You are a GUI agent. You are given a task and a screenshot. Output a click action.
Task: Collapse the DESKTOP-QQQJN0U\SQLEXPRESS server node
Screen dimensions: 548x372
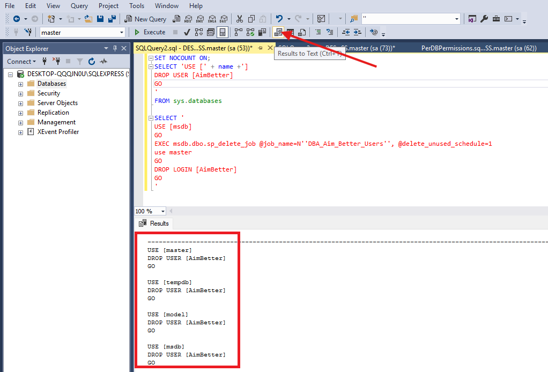coord(11,75)
